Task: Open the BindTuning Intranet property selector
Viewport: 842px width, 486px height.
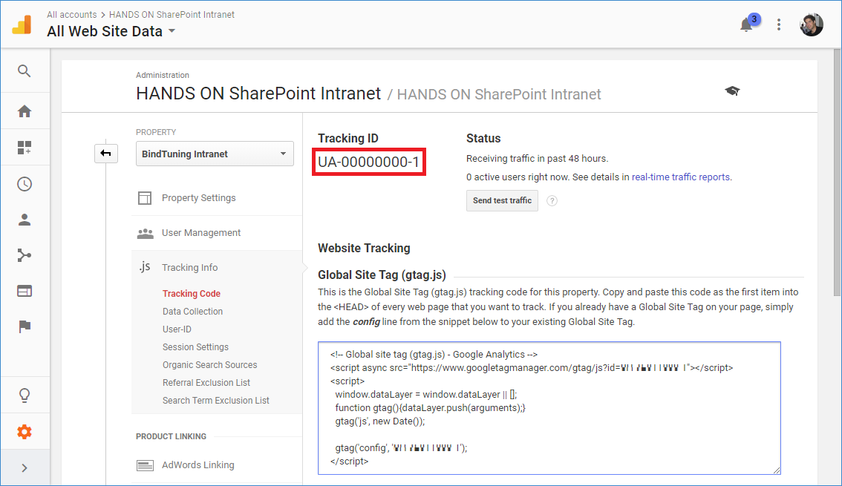Action: pos(215,154)
